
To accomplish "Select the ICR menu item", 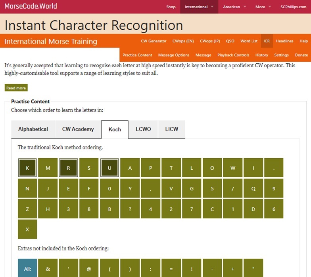I will (x=267, y=41).
